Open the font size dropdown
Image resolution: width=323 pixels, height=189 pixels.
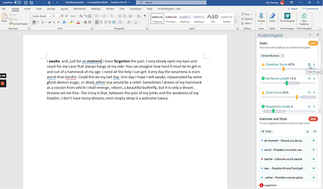59,16
